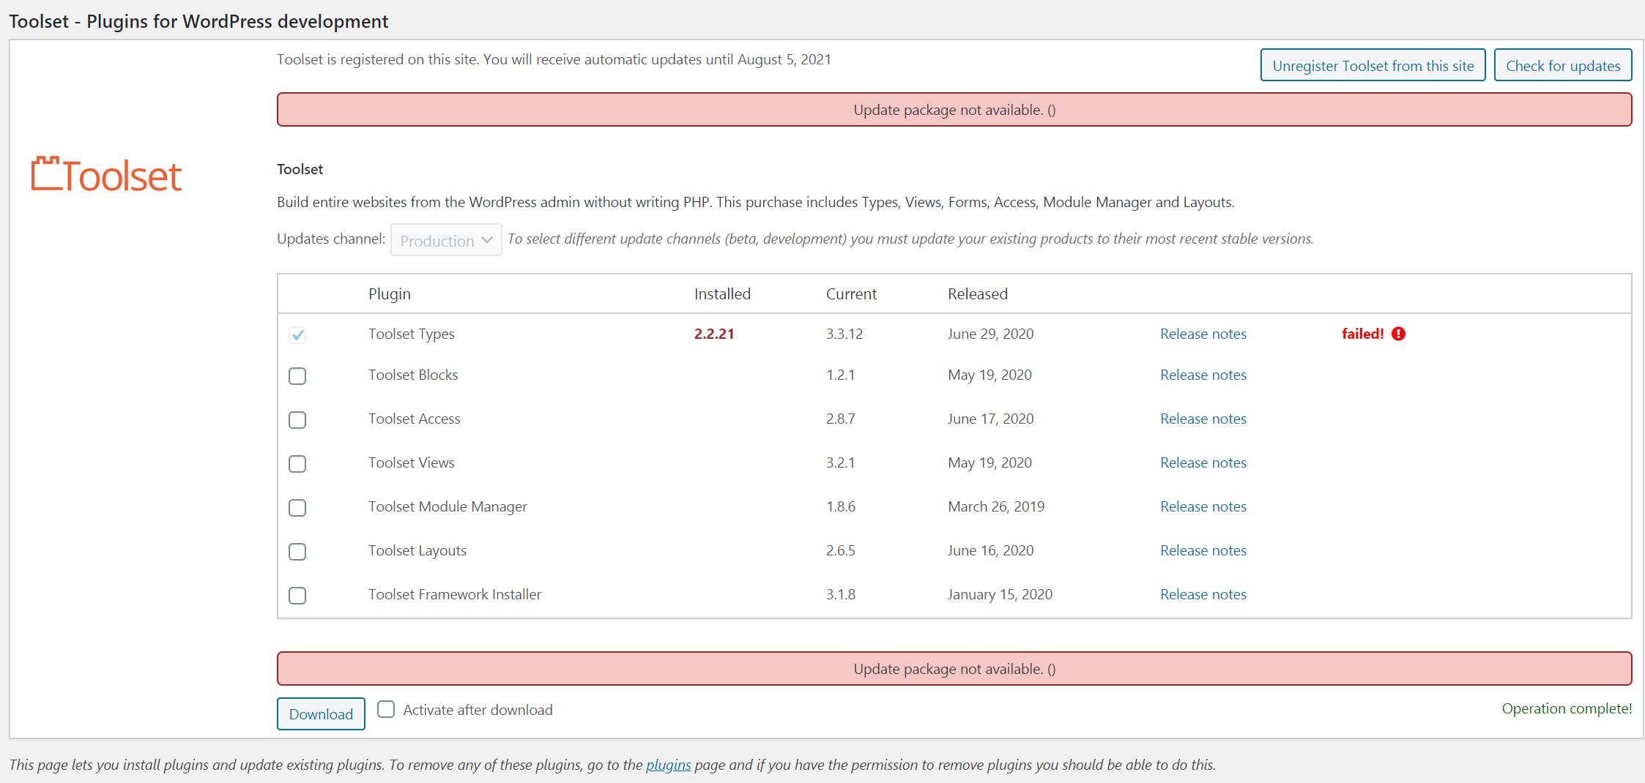Click current version 2.6.5
The width and height of the screenshot is (1645, 783).
click(840, 550)
